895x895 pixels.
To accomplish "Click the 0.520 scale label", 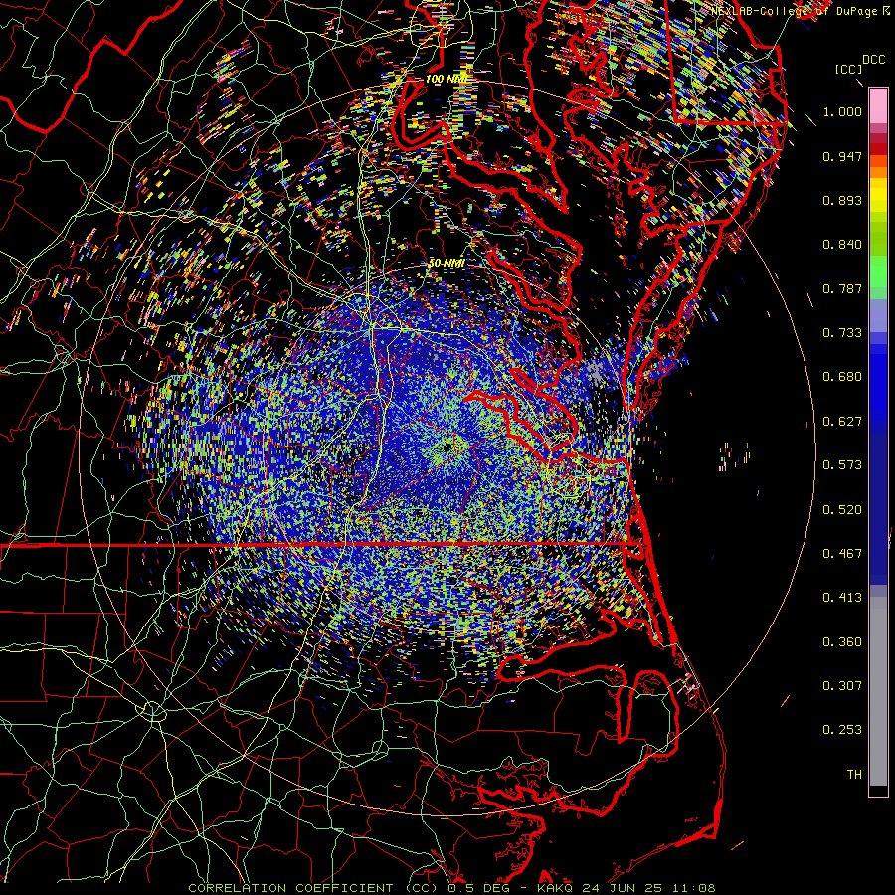I will [x=842, y=510].
